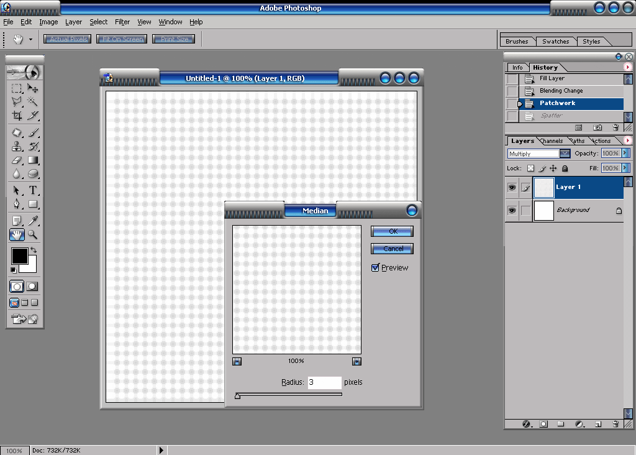This screenshot has width=636, height=455.
Task: Delete the selected layer
Action: [616, 424]
